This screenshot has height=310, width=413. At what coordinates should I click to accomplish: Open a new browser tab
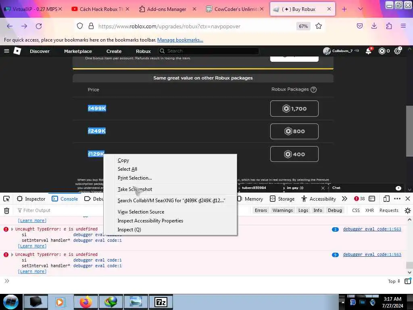(344, 9)
